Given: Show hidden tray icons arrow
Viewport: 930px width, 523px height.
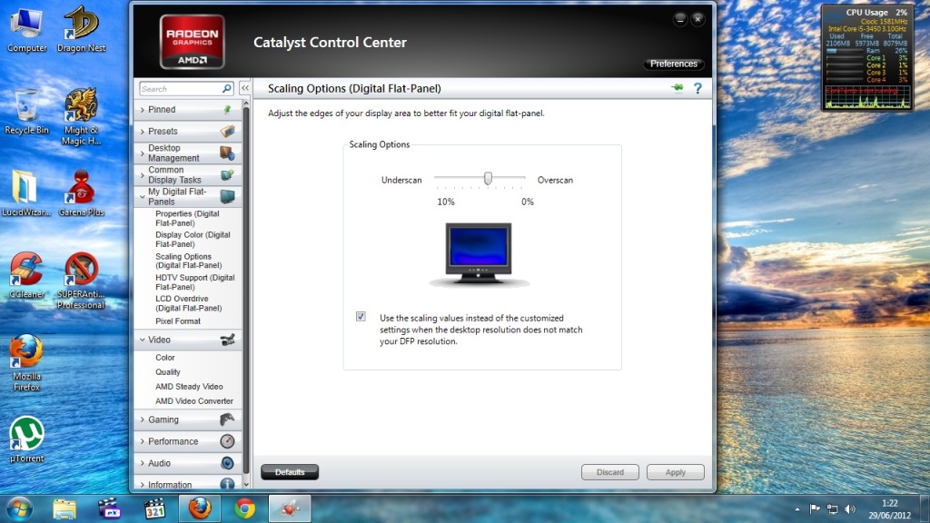Looking at the screenshot, I should [797, 509].
